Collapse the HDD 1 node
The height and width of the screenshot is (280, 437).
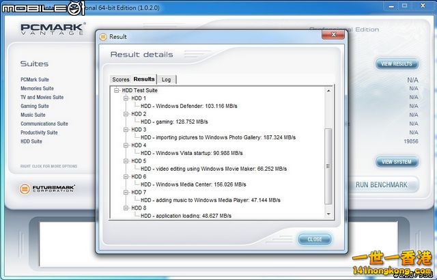point(126,98)
